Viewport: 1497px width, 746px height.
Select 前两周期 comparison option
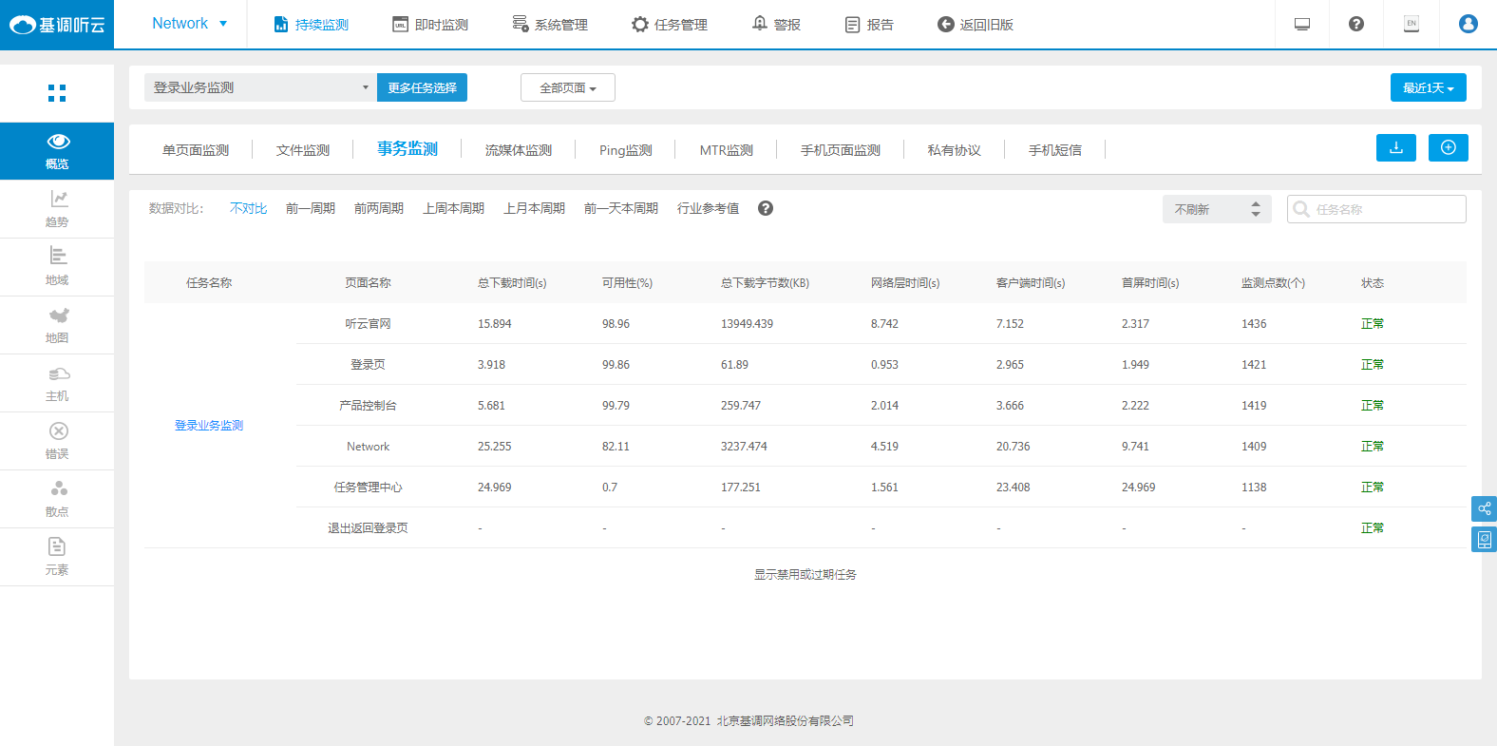click(x=379, y=208)
